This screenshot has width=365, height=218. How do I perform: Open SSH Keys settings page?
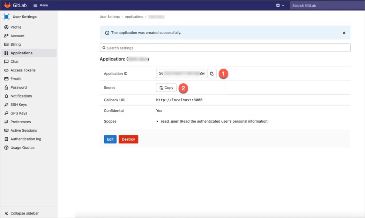click(18, 105)
